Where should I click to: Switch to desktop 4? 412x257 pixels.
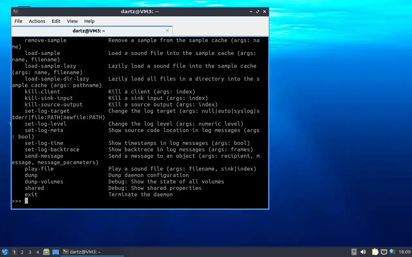[x=37, y=252]
